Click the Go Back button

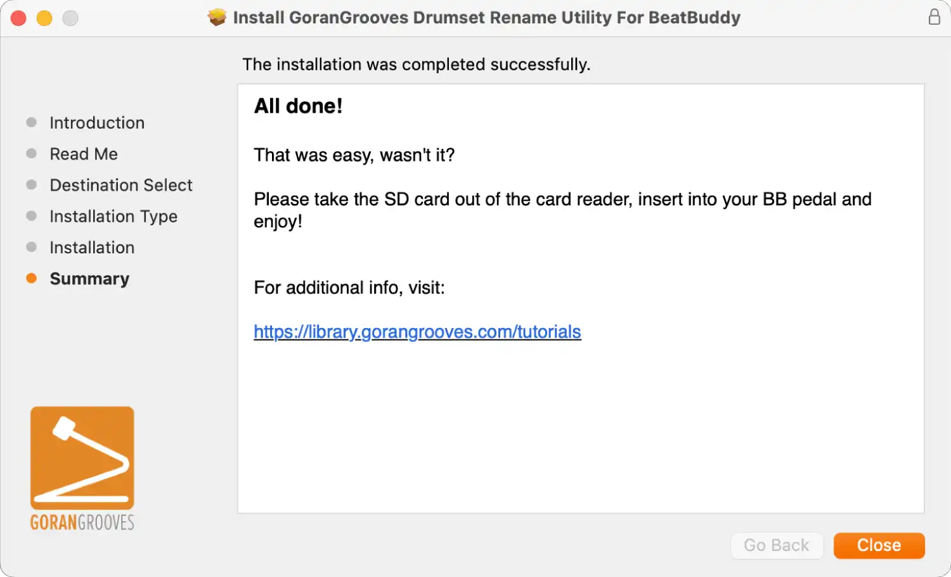click(777, 545)
